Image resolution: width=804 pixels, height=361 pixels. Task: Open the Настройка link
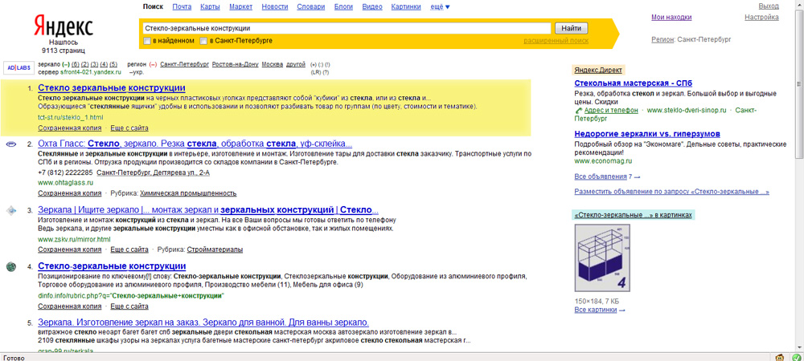[761, 18]
